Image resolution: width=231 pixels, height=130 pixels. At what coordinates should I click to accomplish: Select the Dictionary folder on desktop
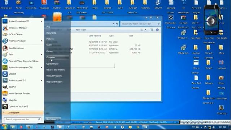pyautogui.click(x=145, y=5)
